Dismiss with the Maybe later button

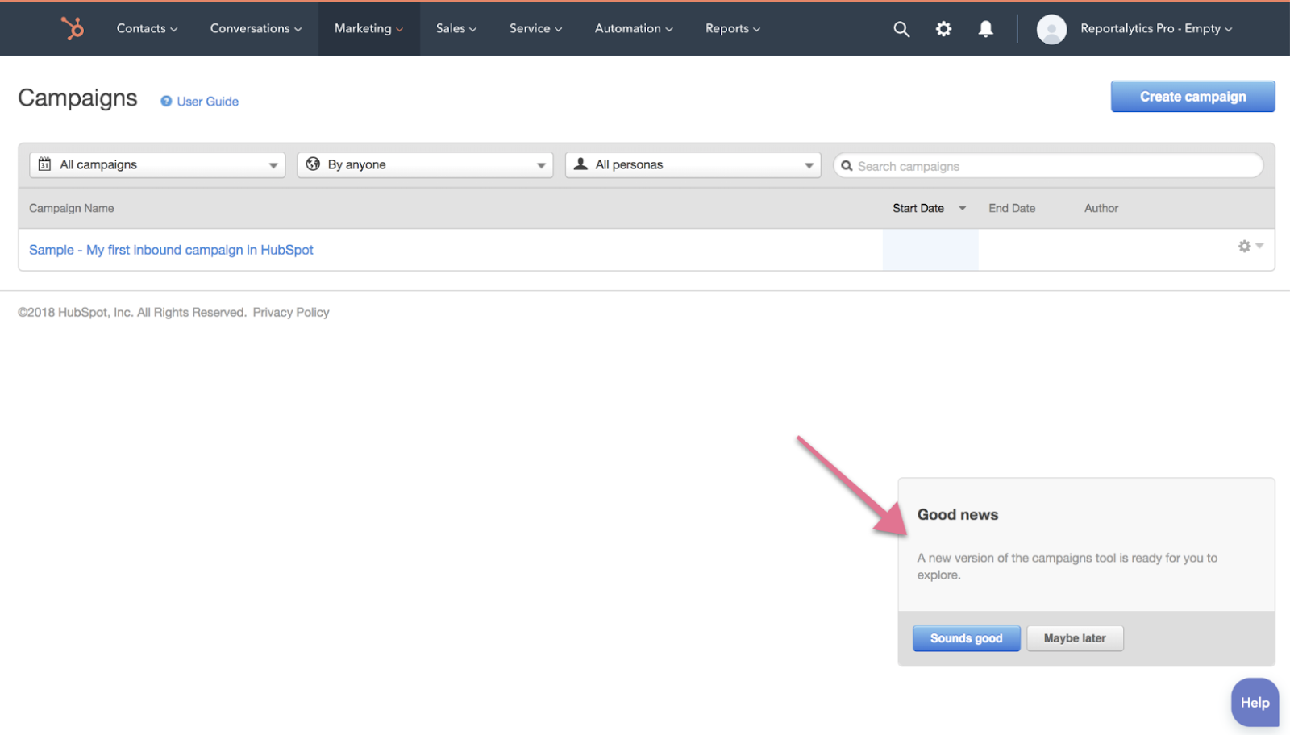(1074, 638)
